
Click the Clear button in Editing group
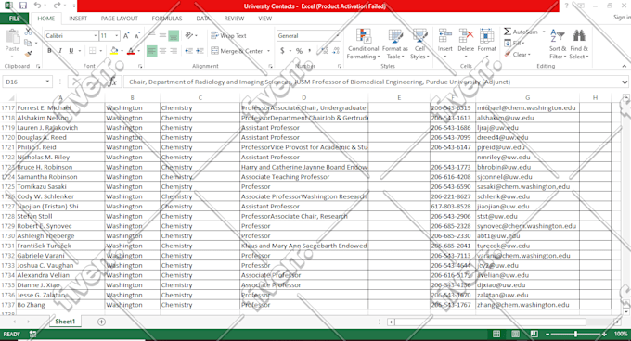[518, 55]
